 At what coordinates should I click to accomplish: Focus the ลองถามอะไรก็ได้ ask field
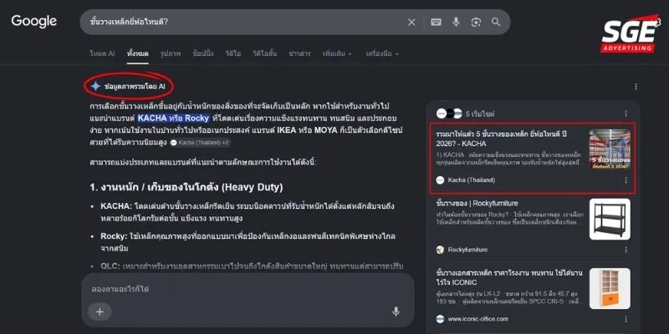(248, 289)
